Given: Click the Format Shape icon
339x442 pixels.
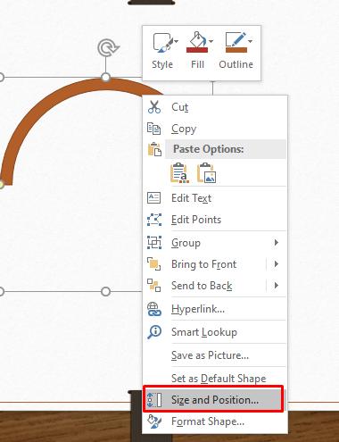Looking at the screenshot, I should (154, 421).
